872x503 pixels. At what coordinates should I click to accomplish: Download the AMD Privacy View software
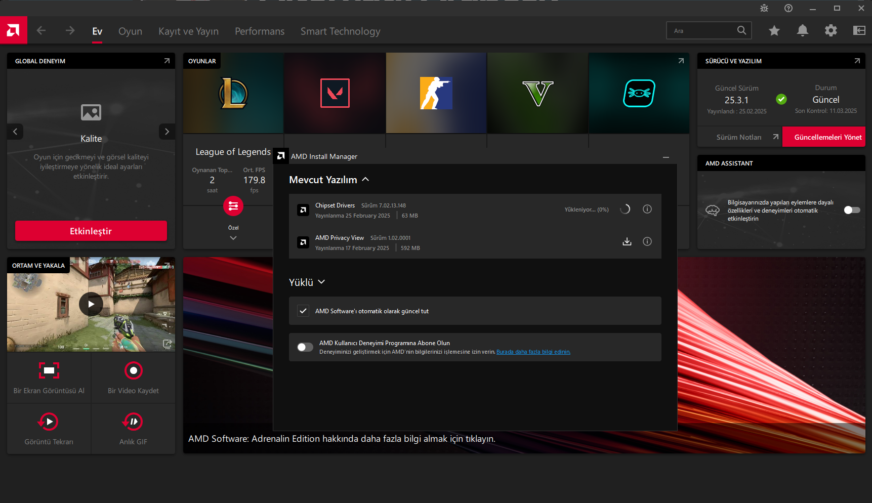(x=627, y=242)
